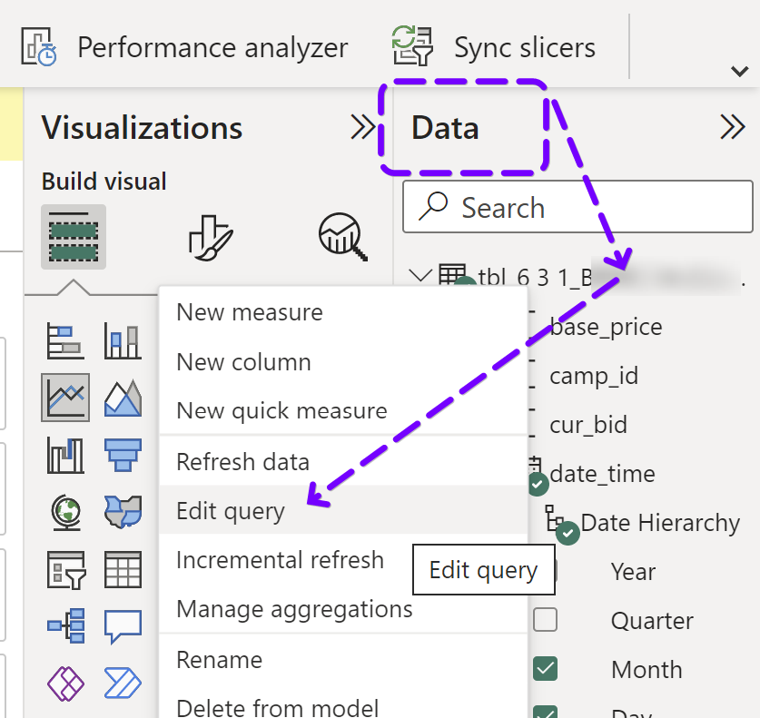Add a decomposition tree visual
760x718 pixels.
pyautogui.click(x=65, y=626)
